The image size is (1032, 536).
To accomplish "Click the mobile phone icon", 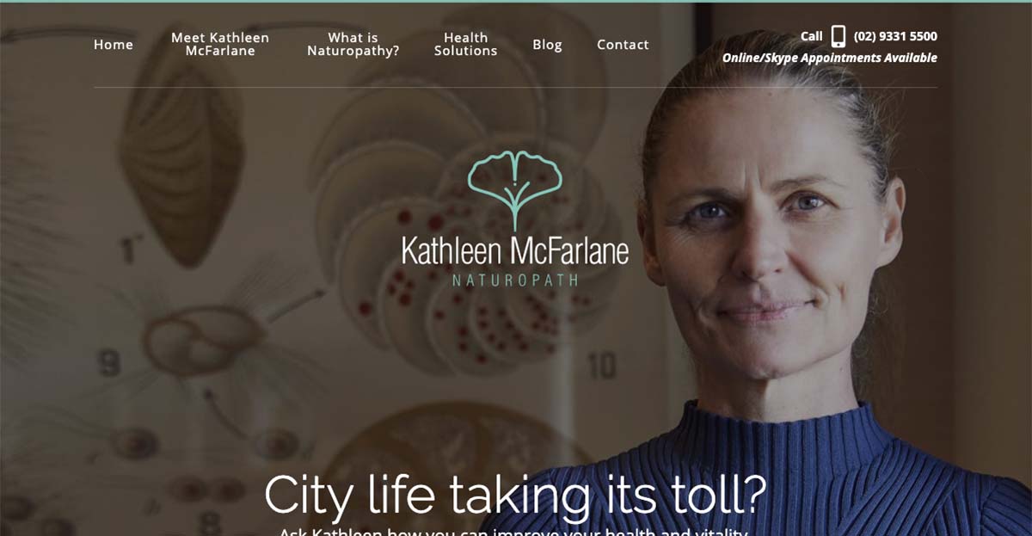I will click(838, 36).
